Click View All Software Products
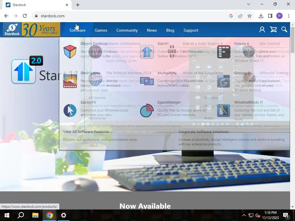This screenshot has width=295, height=221. tap(86, 132)
